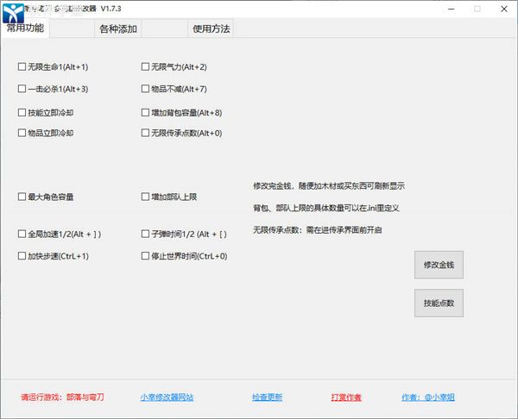Toggle 无限气力(Alt+2) checkbox

(x=145, y=66)
